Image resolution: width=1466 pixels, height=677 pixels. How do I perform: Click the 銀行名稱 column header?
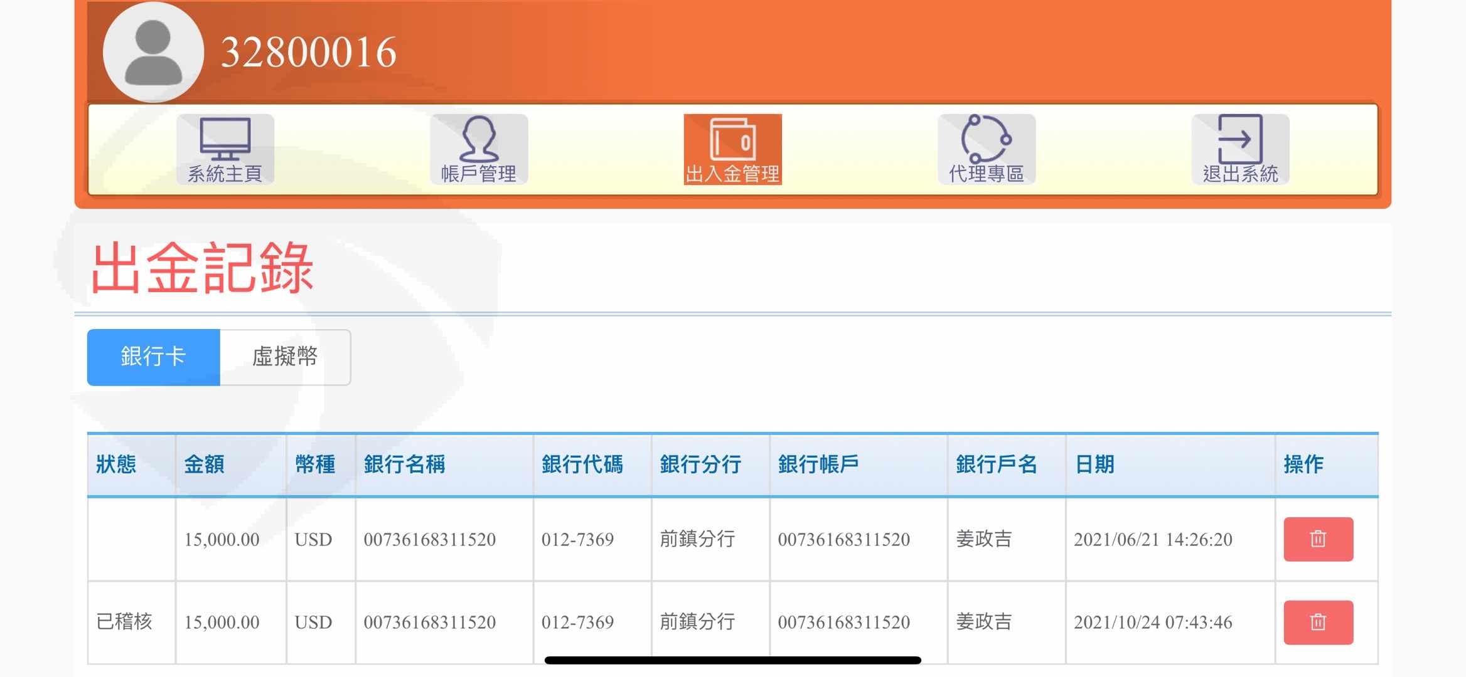coord(404,464)
